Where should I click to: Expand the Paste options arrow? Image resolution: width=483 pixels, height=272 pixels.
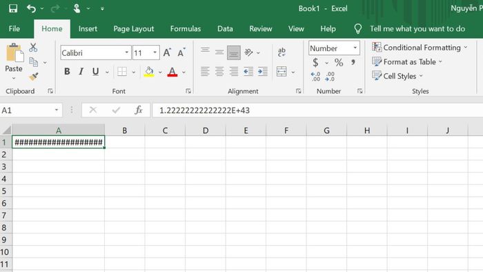pyautogui.click(x=14, y=78)
